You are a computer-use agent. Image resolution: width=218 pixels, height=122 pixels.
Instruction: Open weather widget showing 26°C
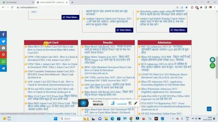(7, 119)
